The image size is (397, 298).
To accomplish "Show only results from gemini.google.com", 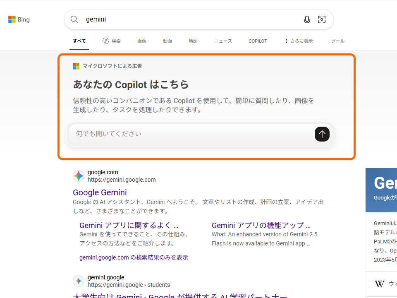I will (x=134, y=257).
